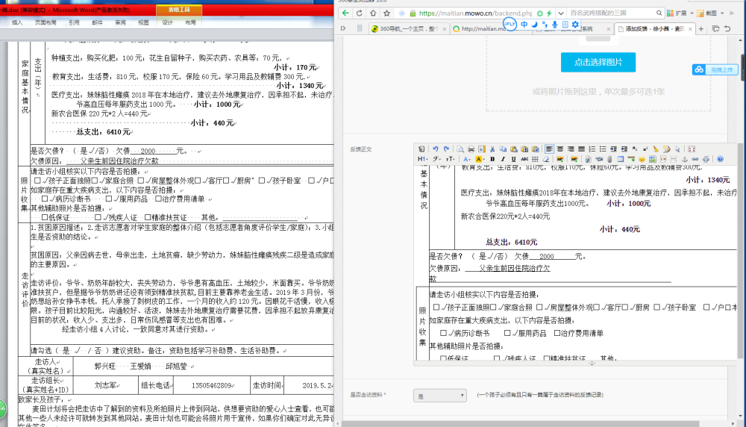Click the browser URL address field
Viewport: 746px width, 427px height.
click(476, 13)
